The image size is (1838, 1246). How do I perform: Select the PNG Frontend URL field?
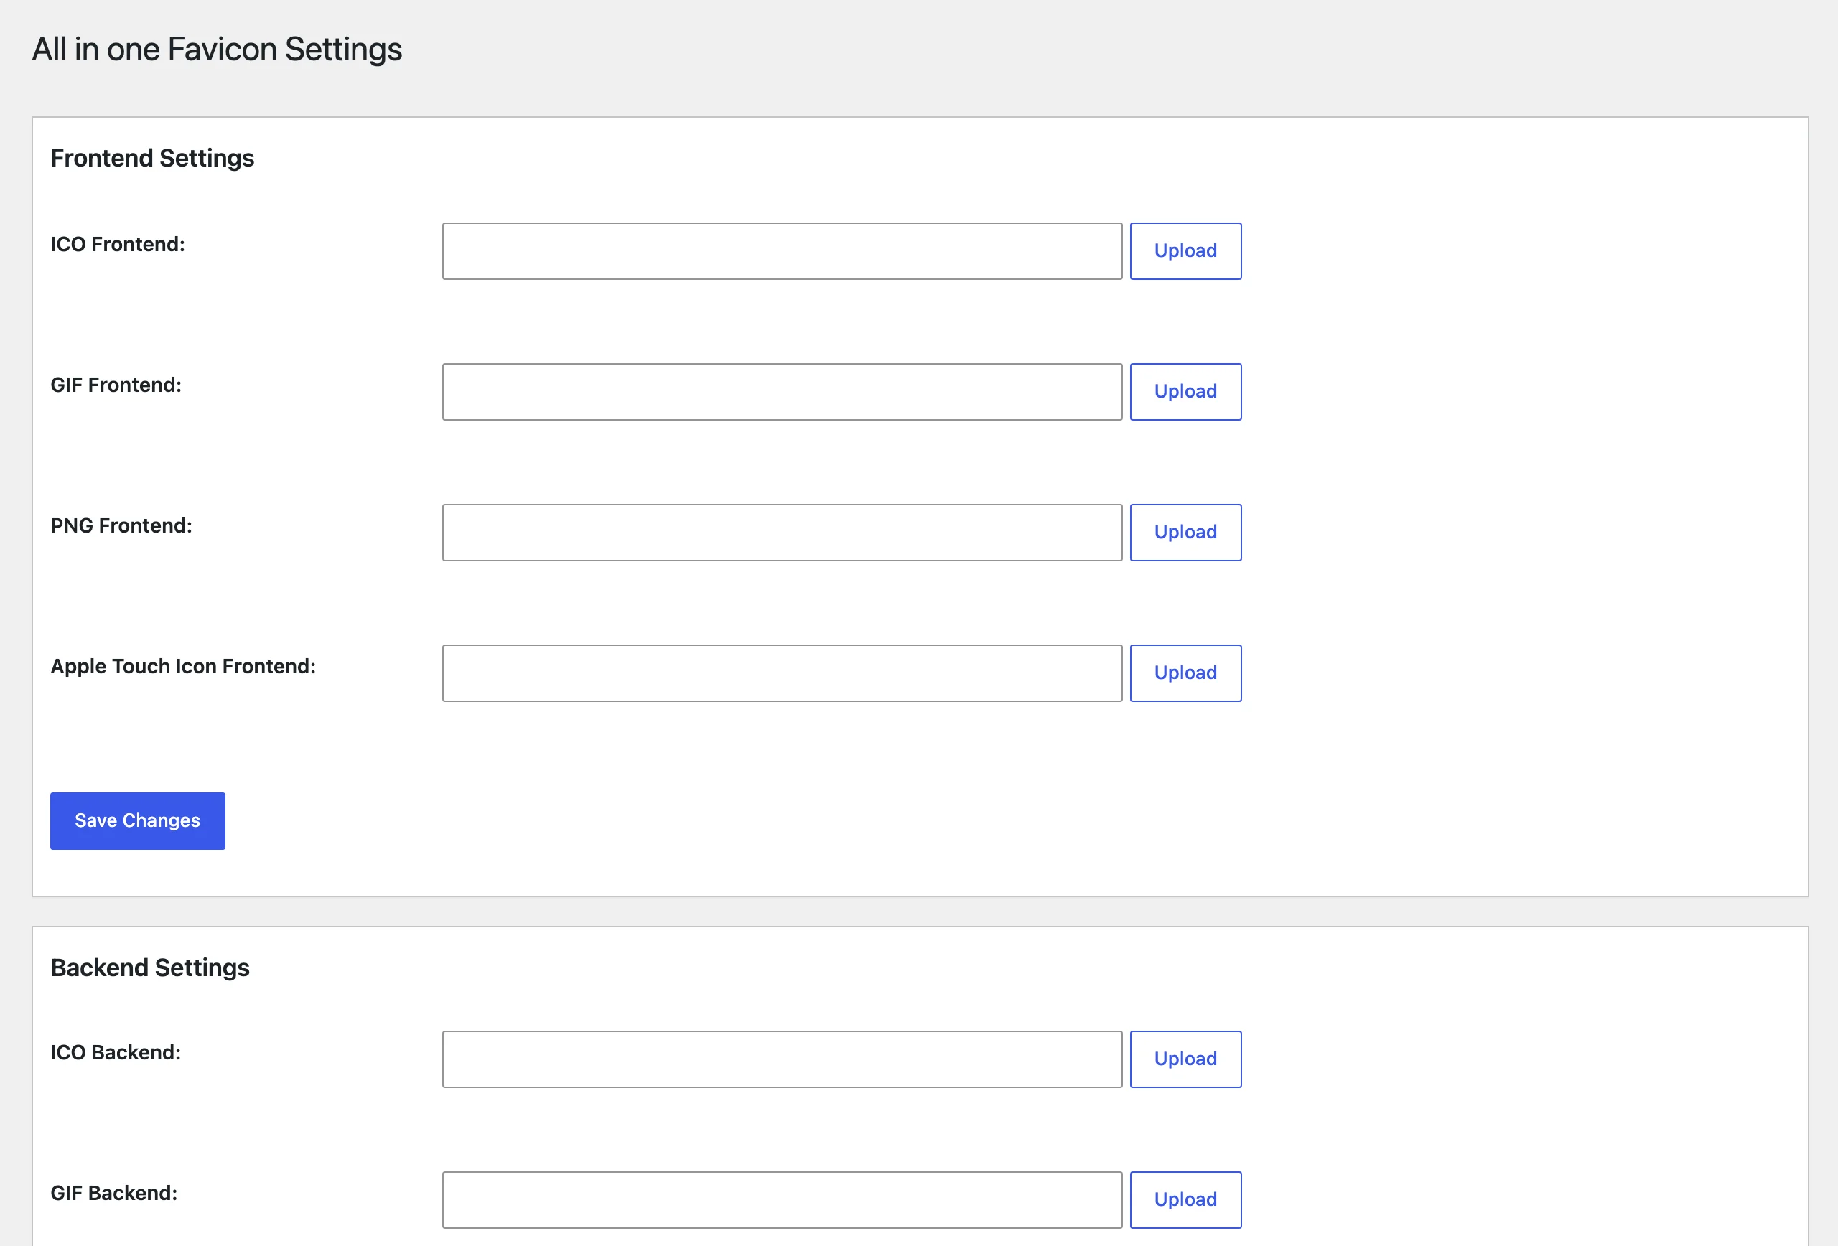[x=782, y=532]
